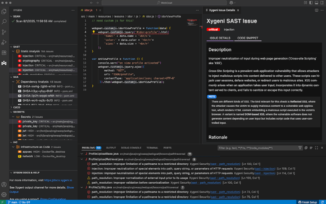Collapse the Dependency Analysis tree node
This screenshot has width=326, height=204.
[13, 82]
